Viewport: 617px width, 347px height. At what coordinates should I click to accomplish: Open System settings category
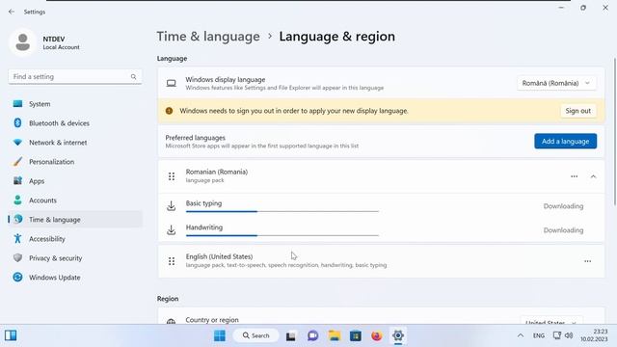point(75,104)
